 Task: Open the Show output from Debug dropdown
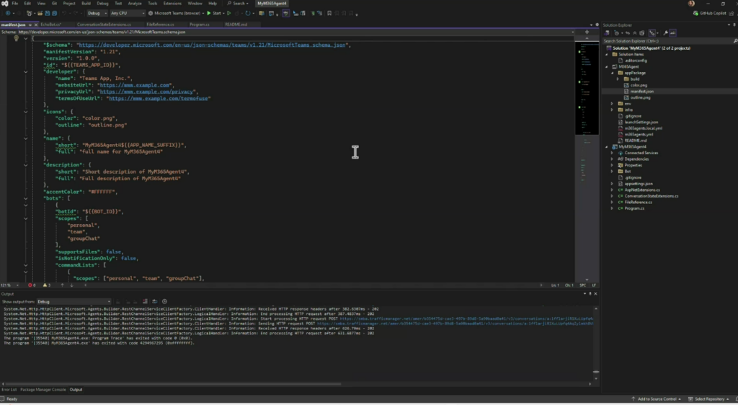tap(74, 301)
